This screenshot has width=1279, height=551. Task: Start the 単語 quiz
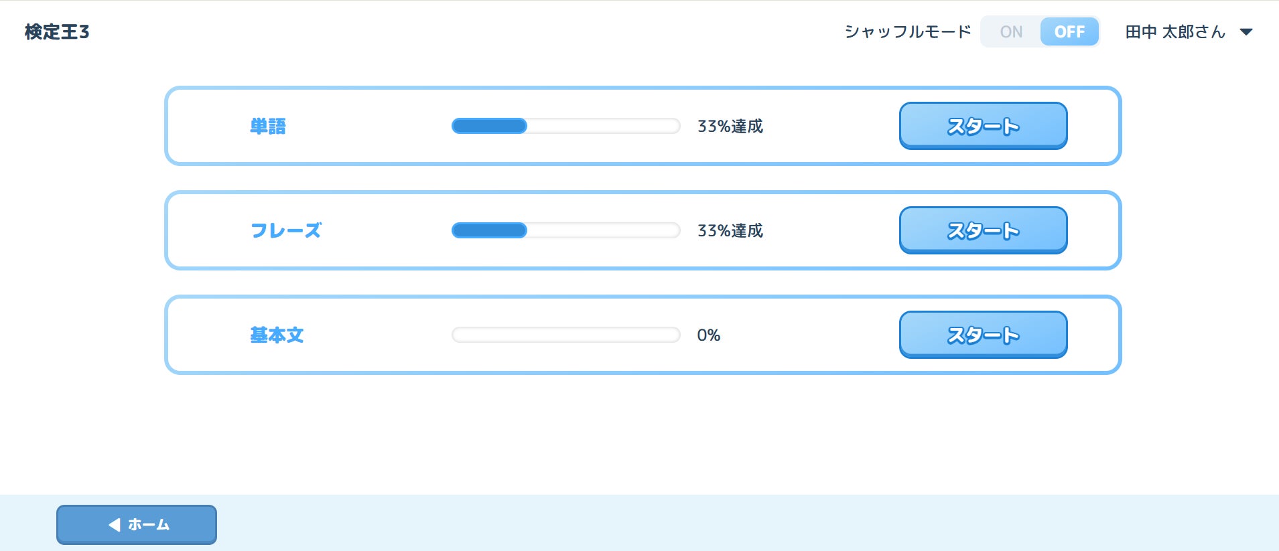click(983, 126)
